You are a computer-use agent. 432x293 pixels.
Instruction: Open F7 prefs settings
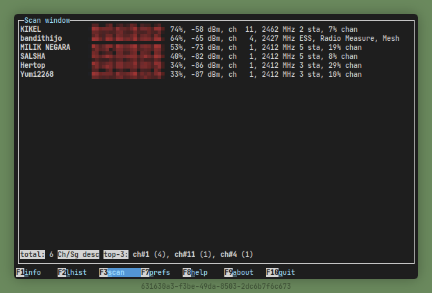click(155, 273)
